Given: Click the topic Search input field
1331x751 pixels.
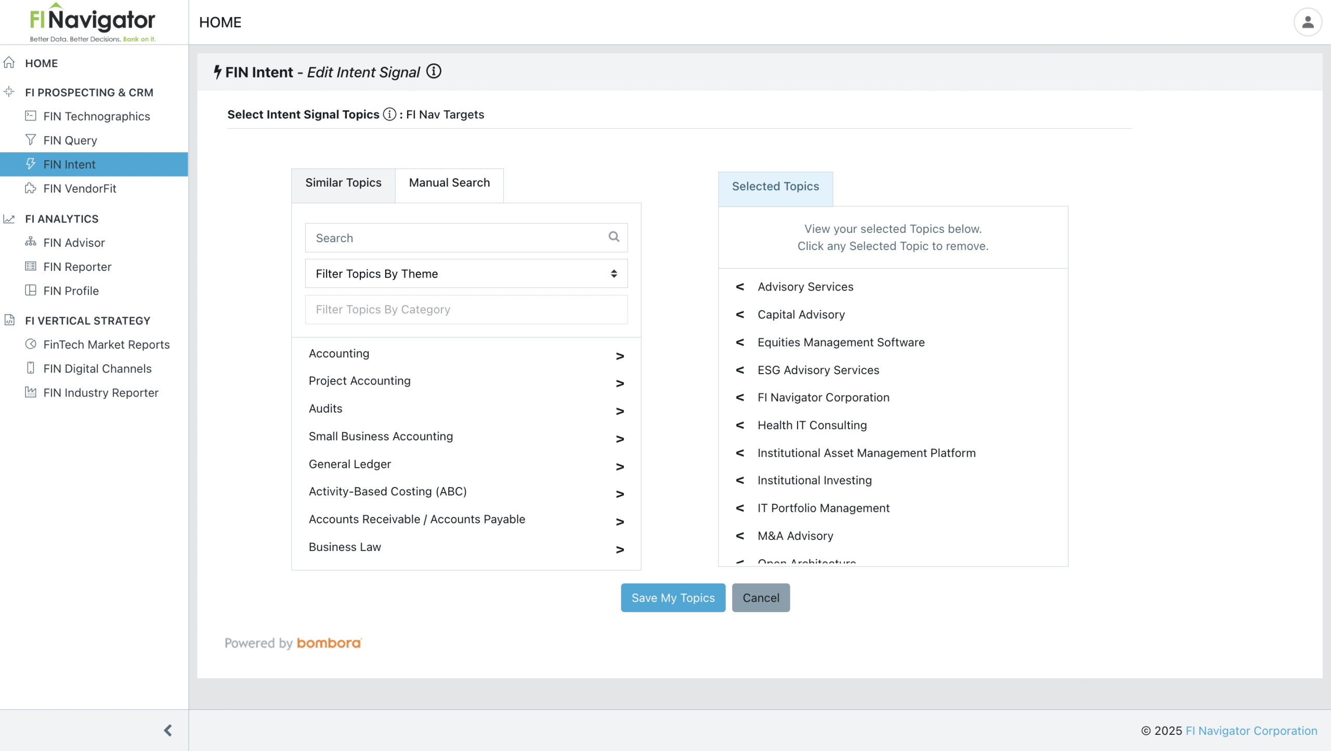Looking at the screenshot, I should click(466, 238).
